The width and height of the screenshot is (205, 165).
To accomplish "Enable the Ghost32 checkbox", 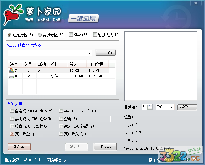I will 71,35.
